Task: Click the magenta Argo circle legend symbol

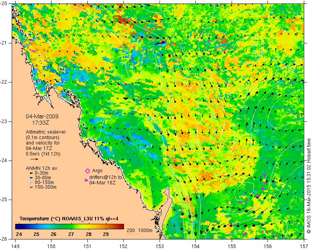Action: click(87, 171)
